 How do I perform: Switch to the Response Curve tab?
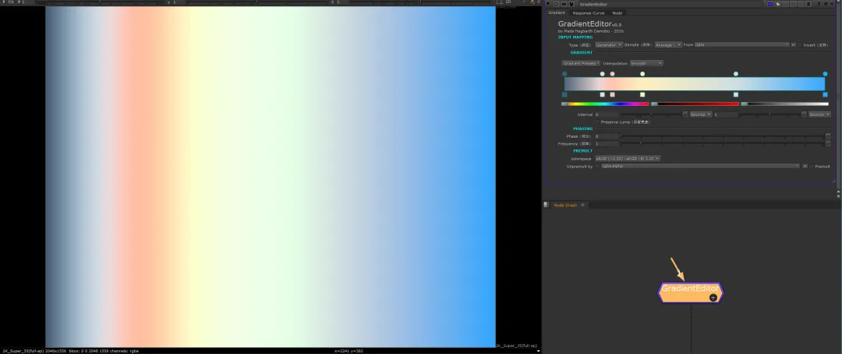coord(589,13)
